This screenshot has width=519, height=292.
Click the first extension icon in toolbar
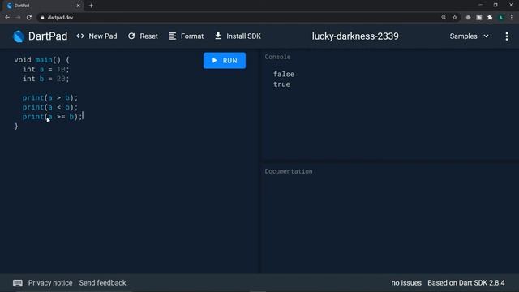coord(468,18)
